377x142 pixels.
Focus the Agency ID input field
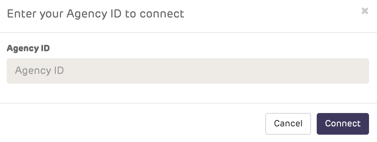tap(188, 71)
